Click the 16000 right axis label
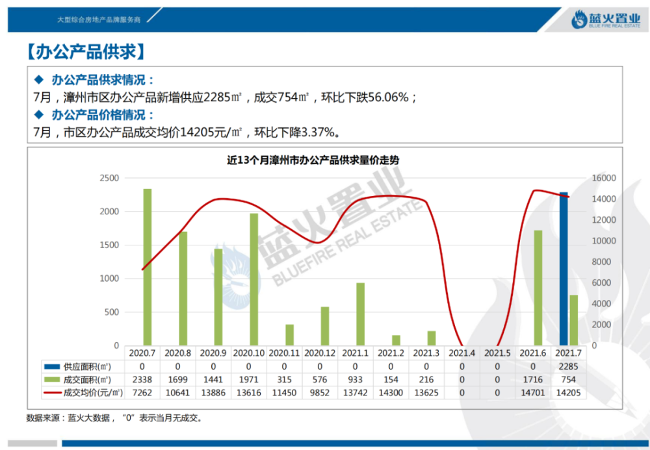 [x=604, y=178]
